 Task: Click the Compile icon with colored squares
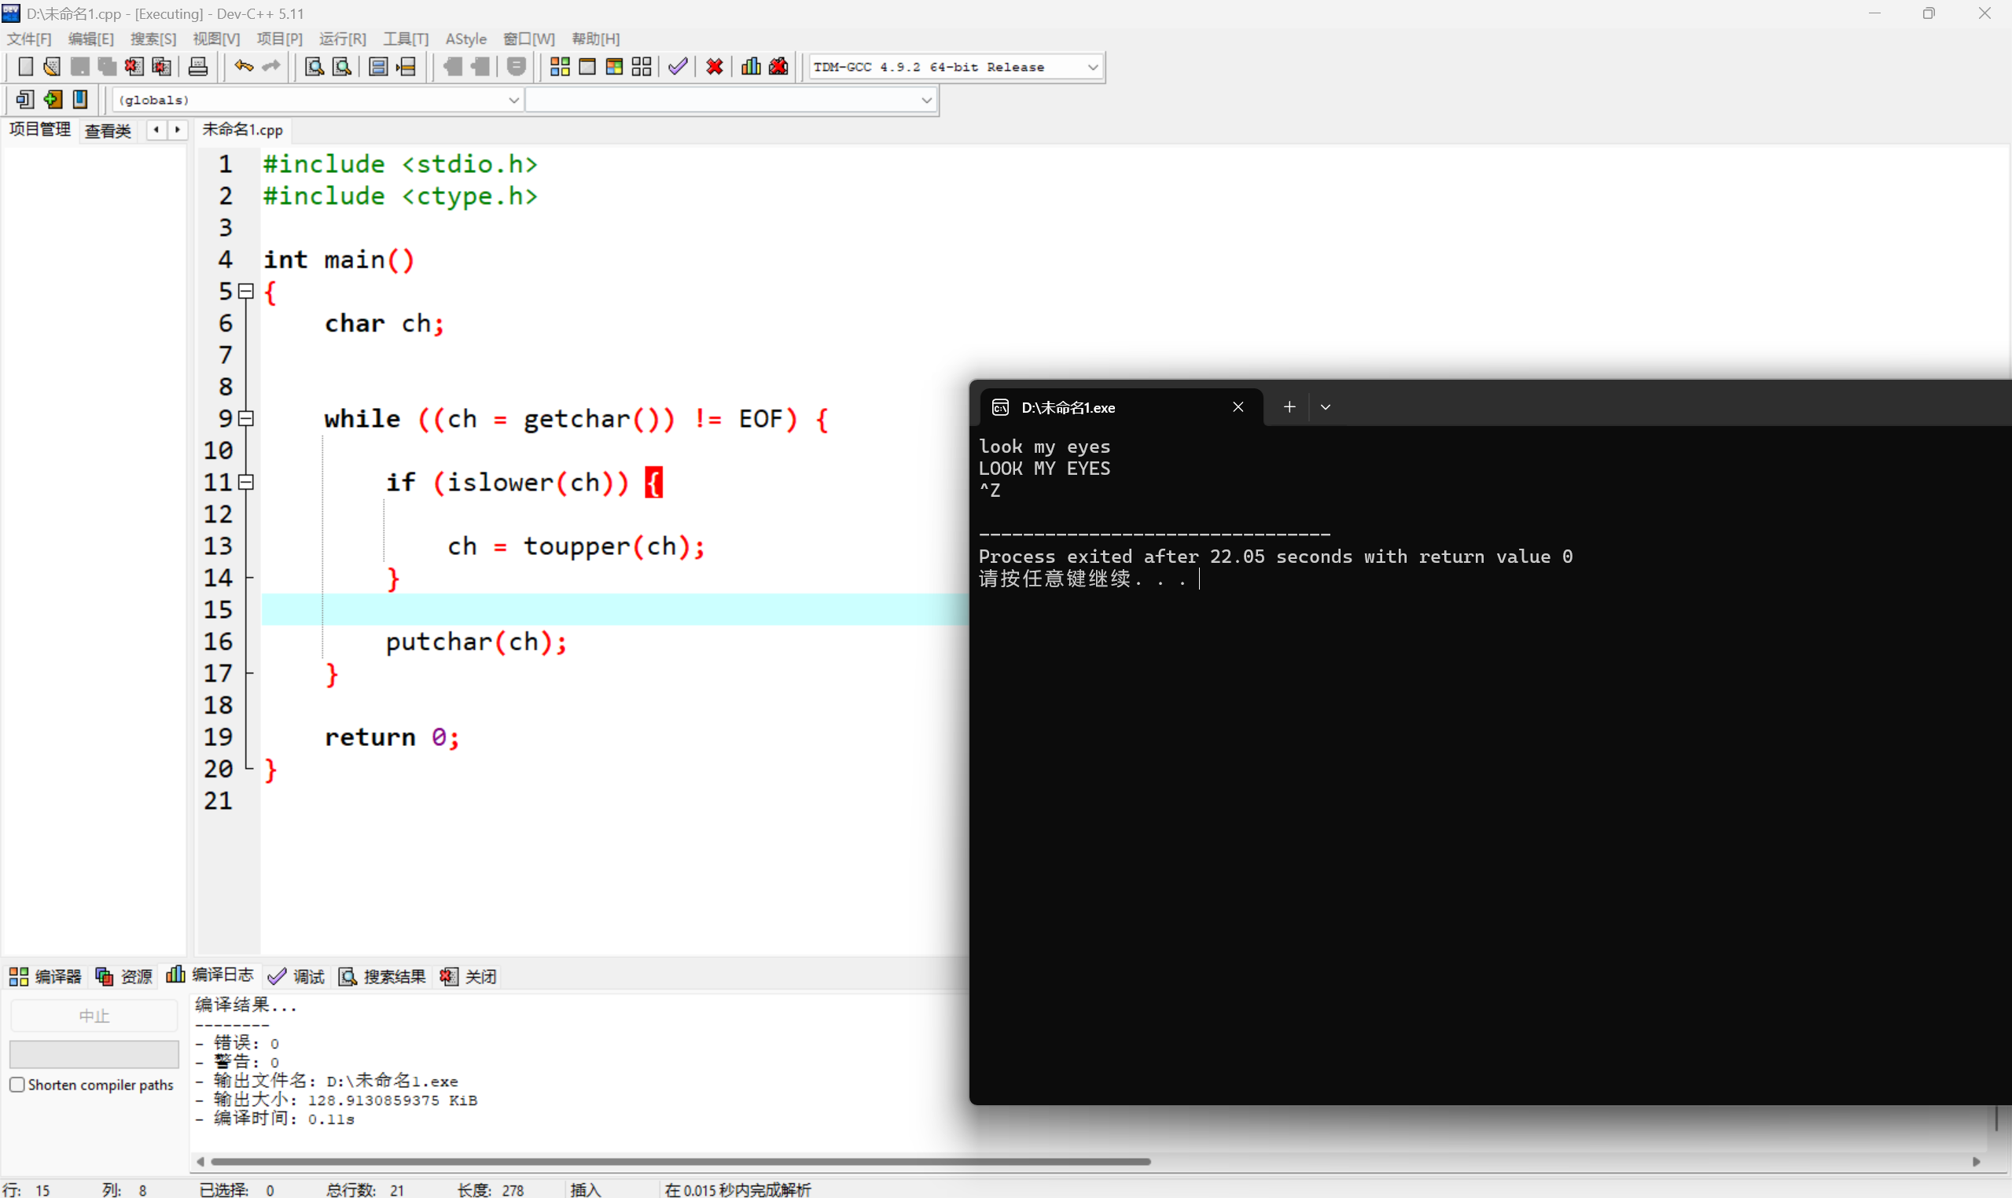pyautogui.click(x=560, y=67)
